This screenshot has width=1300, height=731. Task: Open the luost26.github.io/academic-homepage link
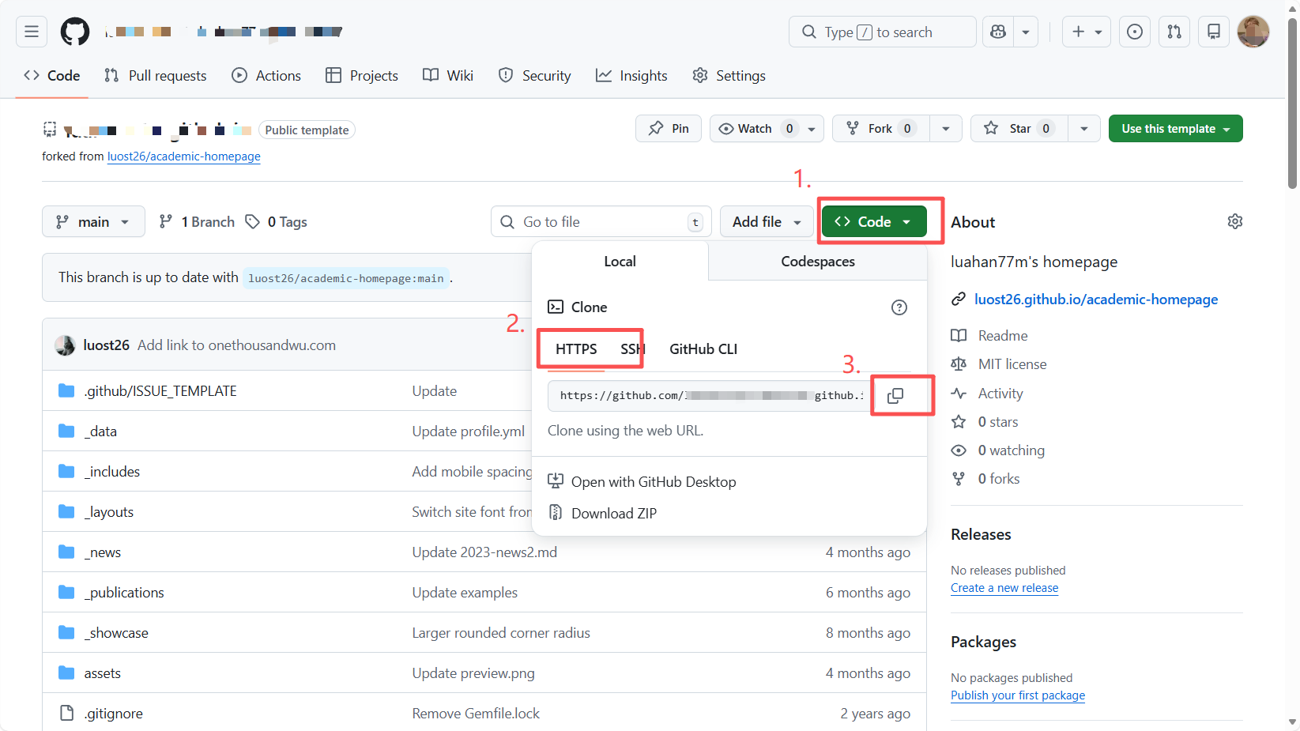click(x=1095, y=300)
